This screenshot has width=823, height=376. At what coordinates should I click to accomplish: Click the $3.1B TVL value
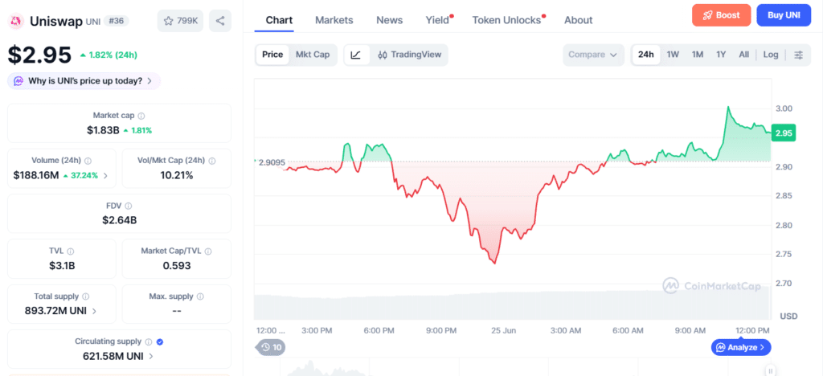click(61, 266)
